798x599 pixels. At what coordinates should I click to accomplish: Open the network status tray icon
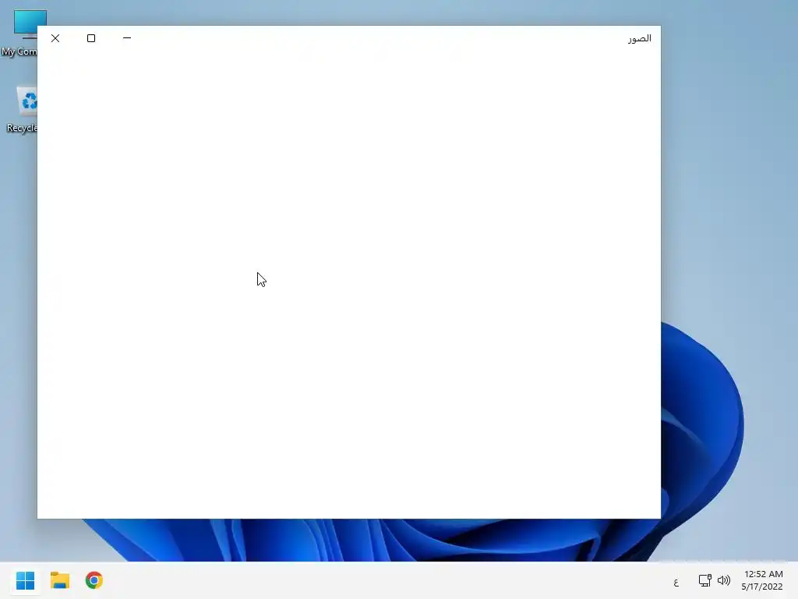click(x=704, y=580)
